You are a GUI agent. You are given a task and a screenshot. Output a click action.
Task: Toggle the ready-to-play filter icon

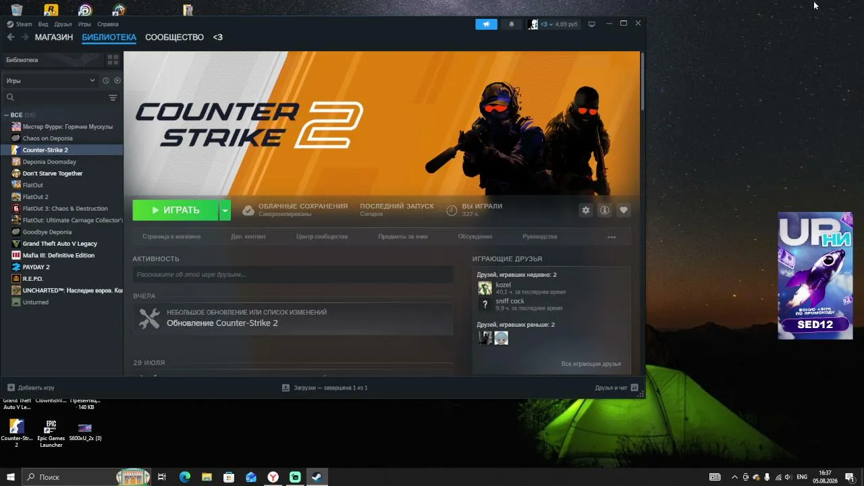pos(117,80)
